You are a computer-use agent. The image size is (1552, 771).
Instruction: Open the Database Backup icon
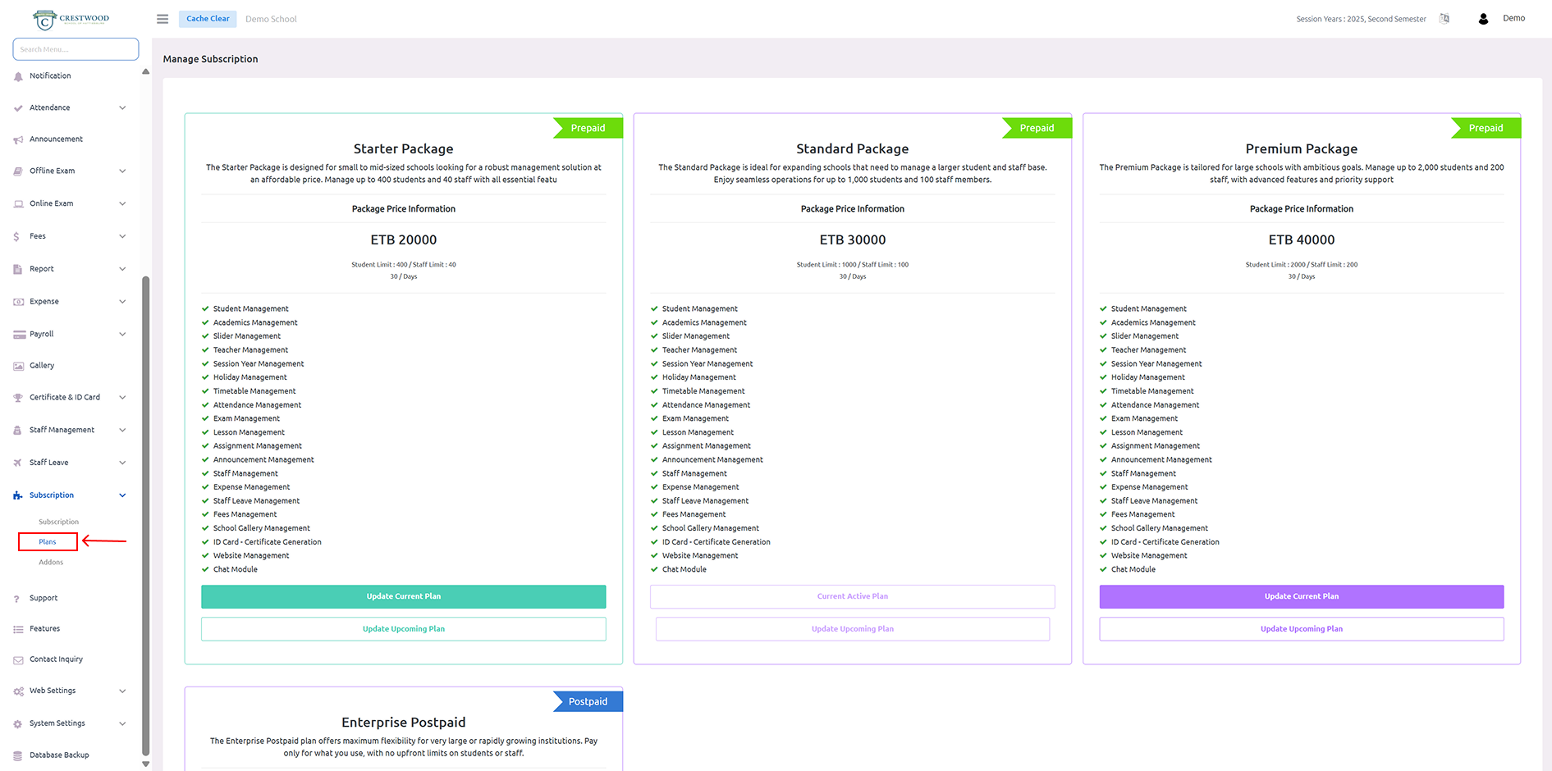pos(18,755)
